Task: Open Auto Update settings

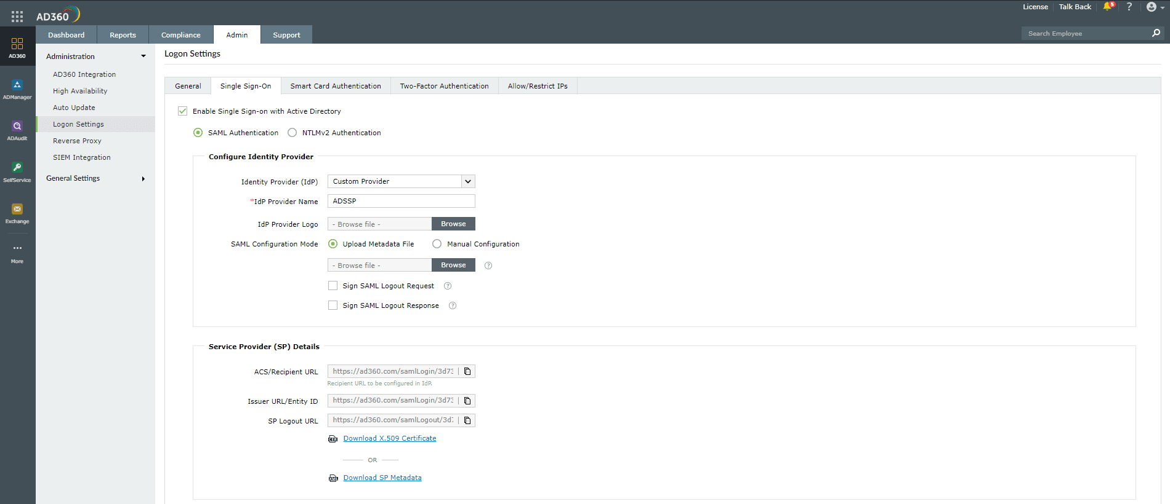Action: (x=74, y=108)
